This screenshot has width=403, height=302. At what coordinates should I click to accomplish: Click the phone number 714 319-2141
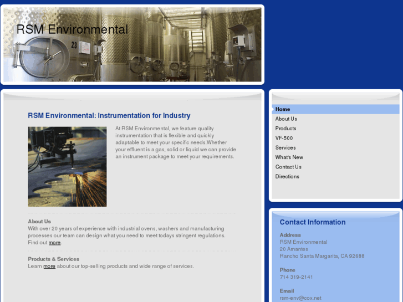pos(296,277)
